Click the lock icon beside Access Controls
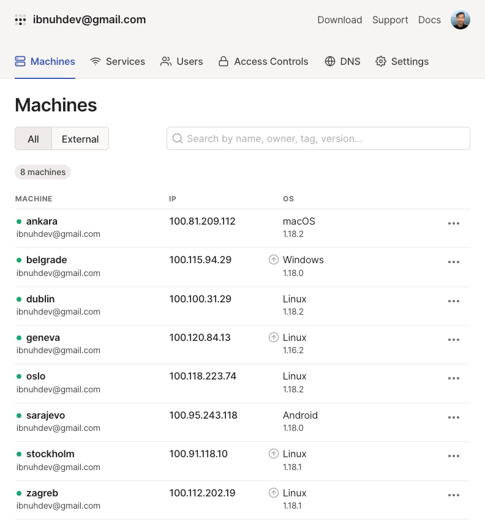485x527 pixels. [224, 61]
